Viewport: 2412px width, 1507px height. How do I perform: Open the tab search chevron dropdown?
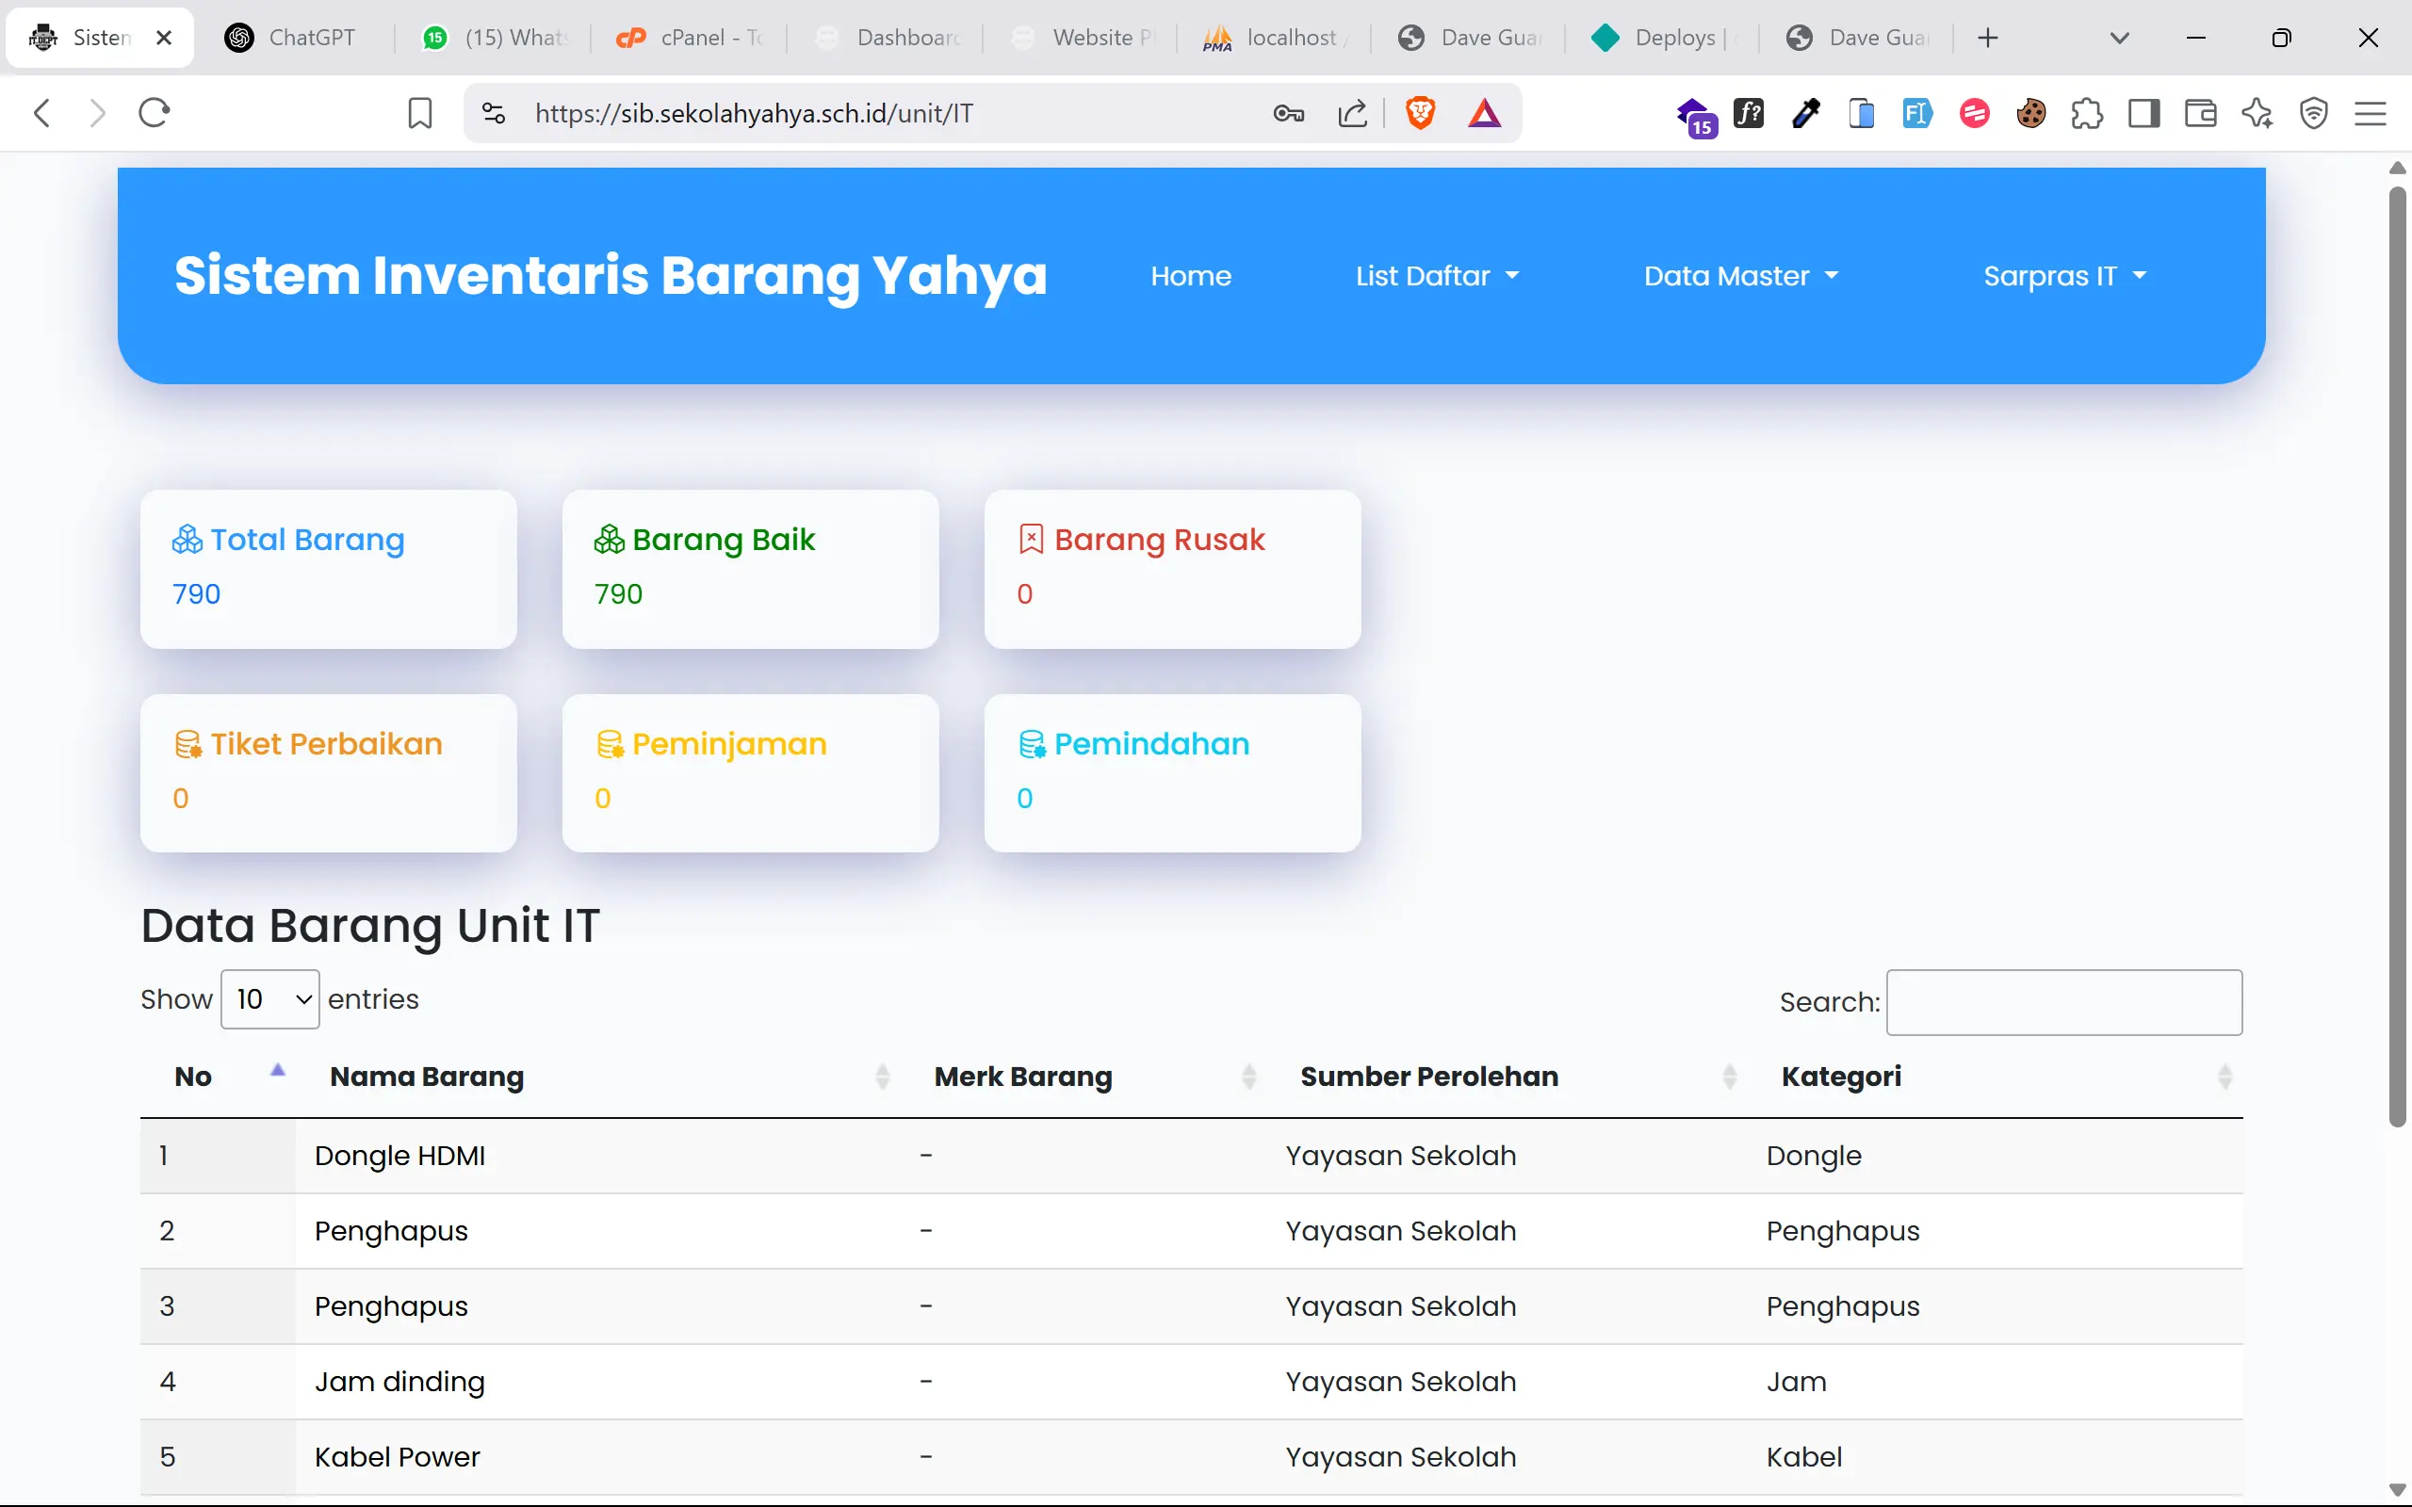(2120, 38)
